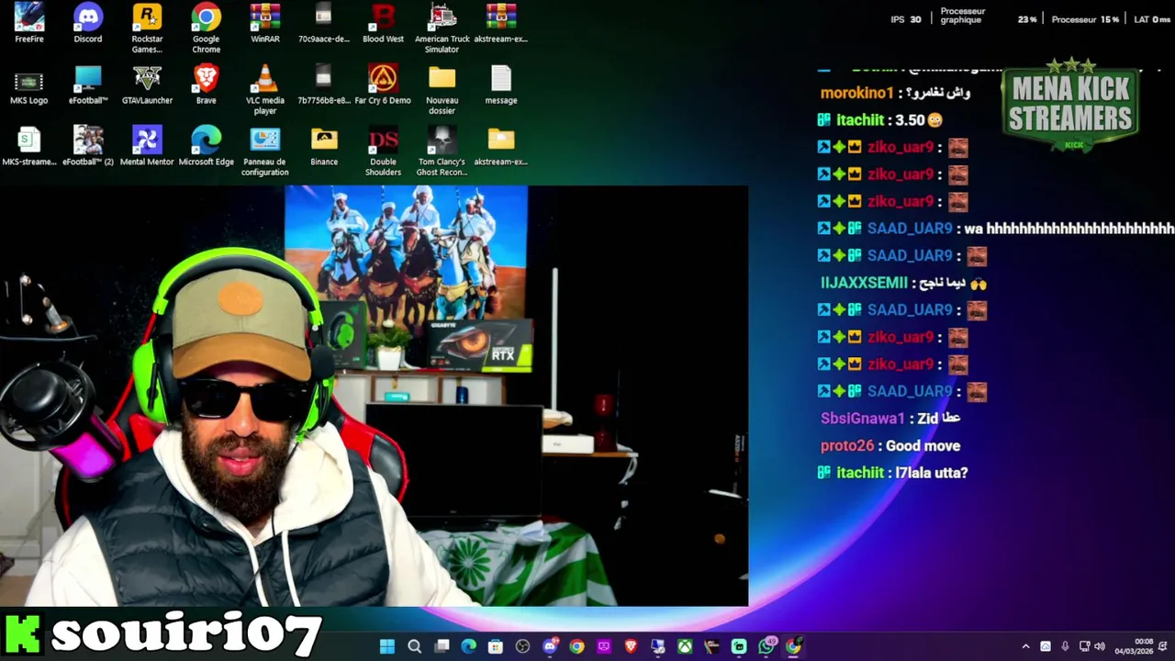The height and width of the screenshot is (661, 1175).
Task: Click the IIJAXXSEMII chat username
Action: coord(864,283)
